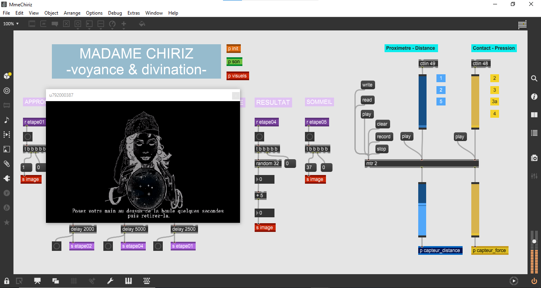This screenshot has height=288, width=541.
Task: Open the Debug menu
Action: [x=115, y=13]
